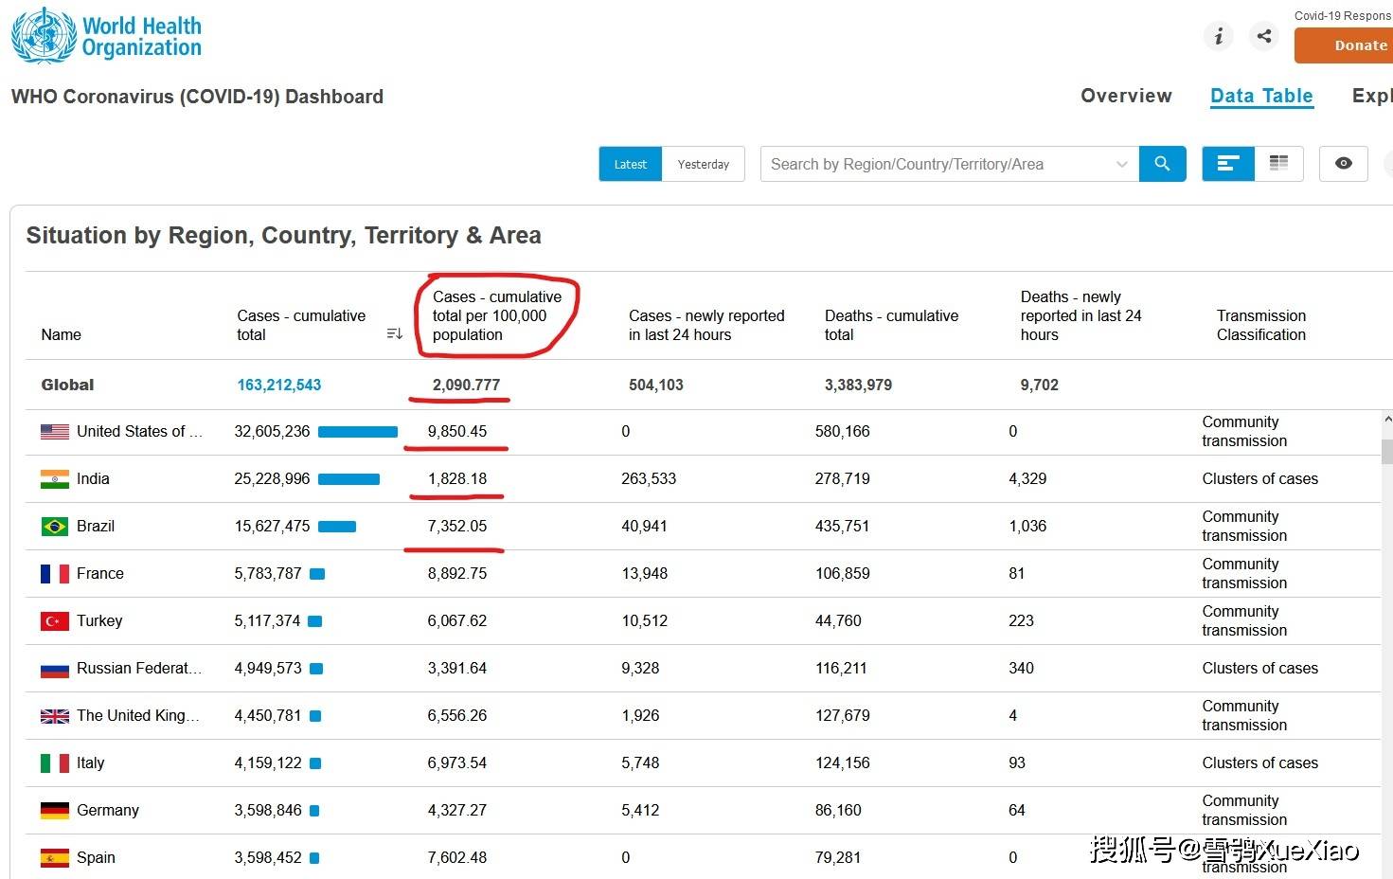Select the Latest toggle option
1393x879 pixels.
point(631,164)
